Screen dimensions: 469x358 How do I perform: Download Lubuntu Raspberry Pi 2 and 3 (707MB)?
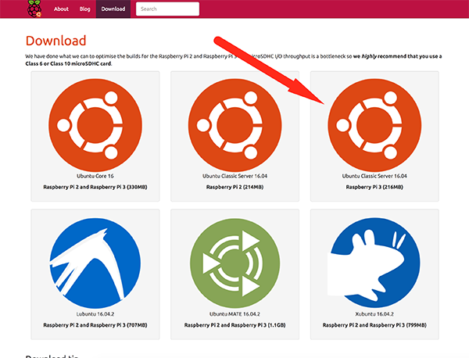[x=95, y=325]
